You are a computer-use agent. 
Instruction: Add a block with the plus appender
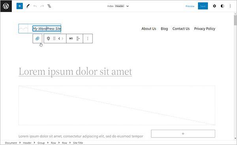183,134
